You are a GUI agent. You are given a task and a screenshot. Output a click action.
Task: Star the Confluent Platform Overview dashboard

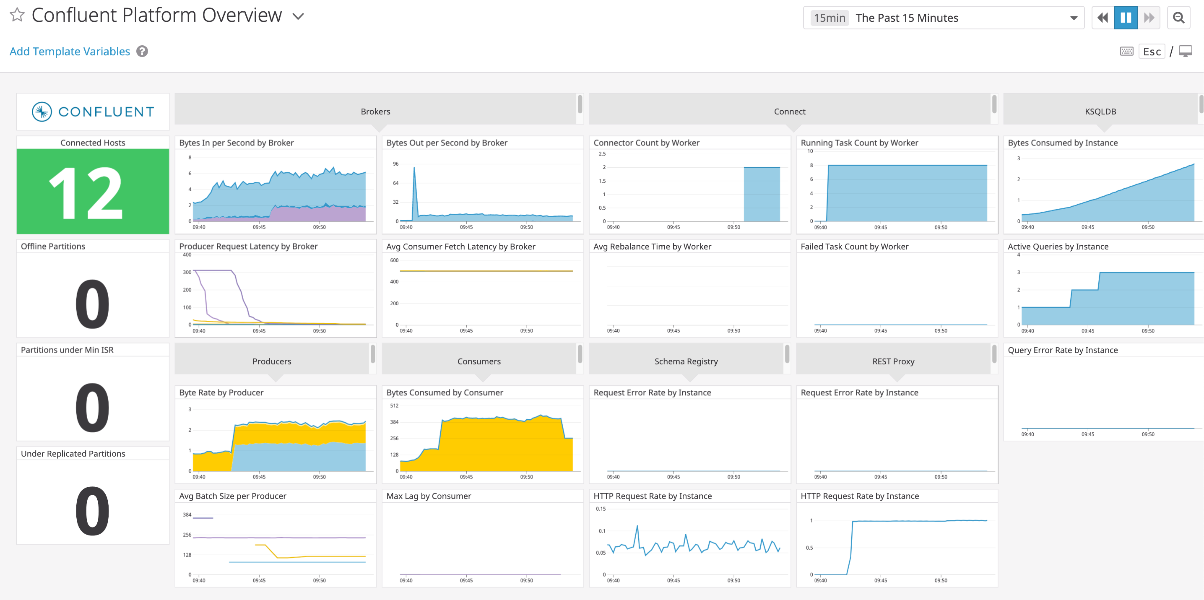(17, 15)
